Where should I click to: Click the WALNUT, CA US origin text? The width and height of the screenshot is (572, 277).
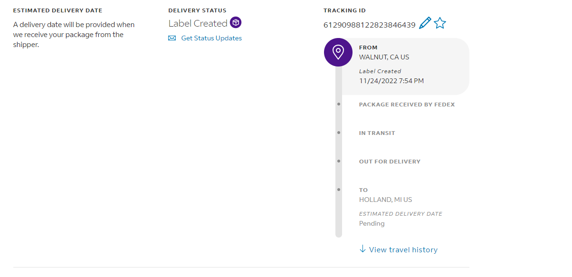pyautogui.click(x=384, y=57)
